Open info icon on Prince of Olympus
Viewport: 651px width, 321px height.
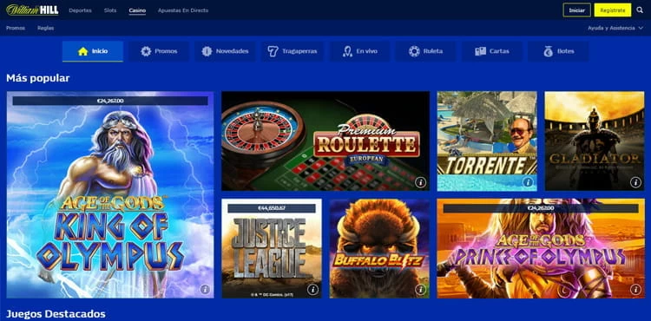click(635, 289)
